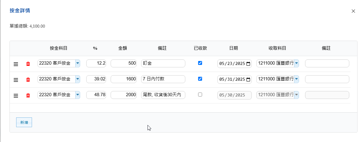Close the 按金詳情 dialog
This screenshot has width=363, height=142.
click(x=353, y=11)
